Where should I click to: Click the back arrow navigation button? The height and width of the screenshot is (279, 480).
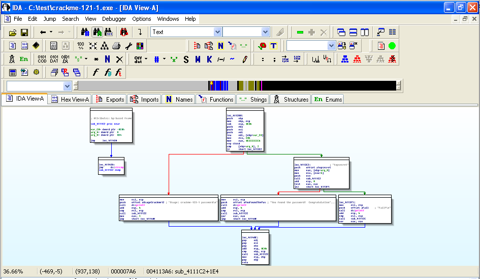tap(43, 32)
